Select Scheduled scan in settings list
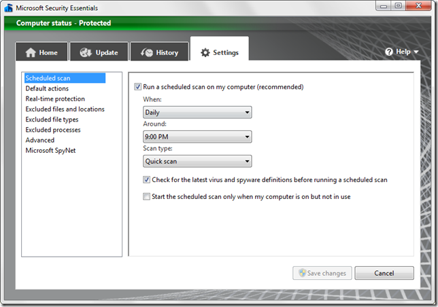438x307 pixels. click(65, 78)
